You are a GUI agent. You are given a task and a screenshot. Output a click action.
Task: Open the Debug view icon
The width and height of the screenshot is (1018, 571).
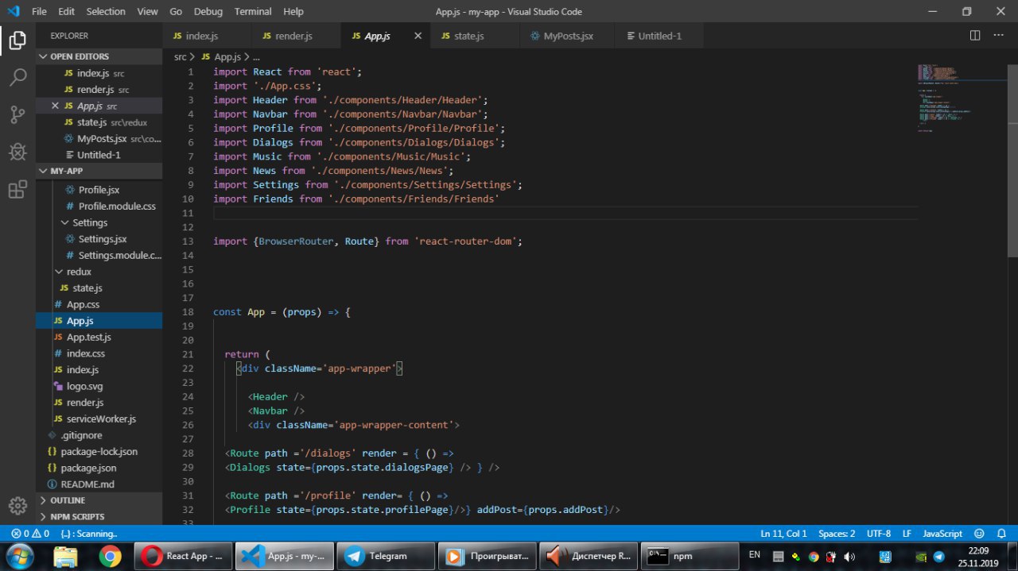point(17,152)
